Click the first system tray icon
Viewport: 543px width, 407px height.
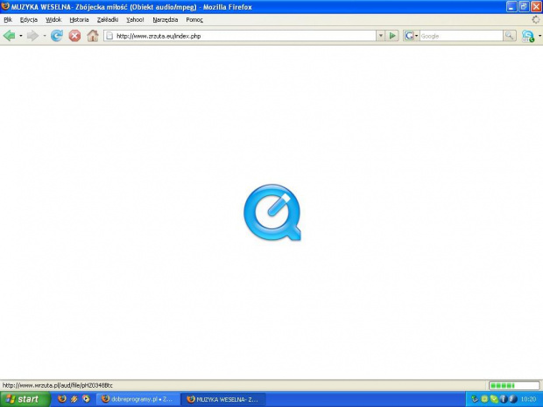click(x=475, y=399)
